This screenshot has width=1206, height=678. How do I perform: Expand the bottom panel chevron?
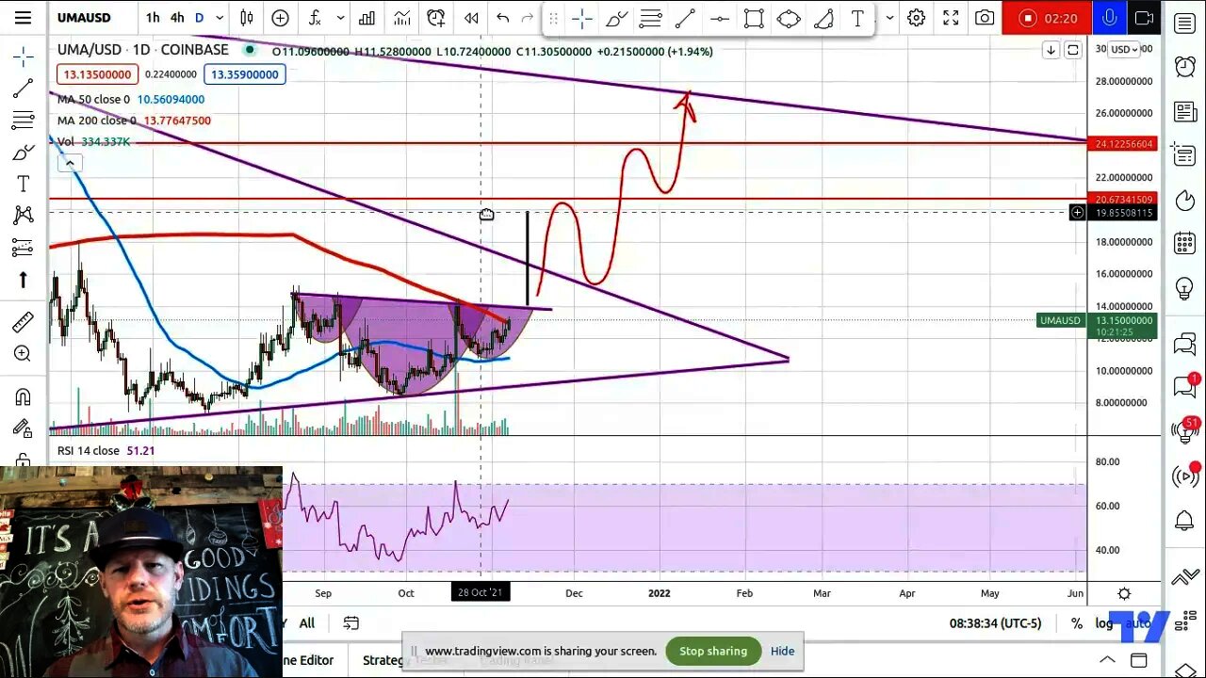coord(1107,660)
